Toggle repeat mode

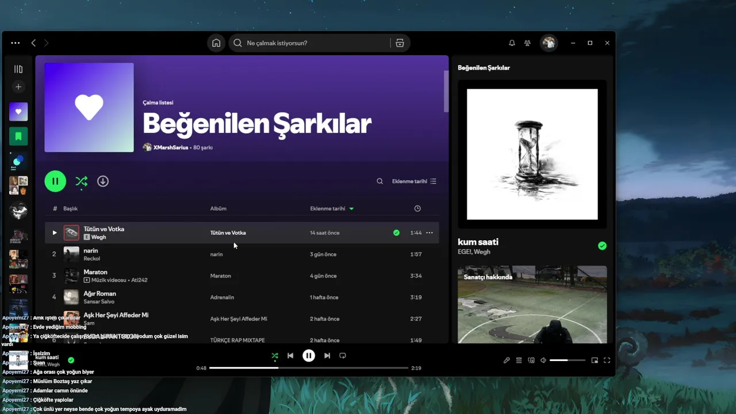(x=343, y=356)
